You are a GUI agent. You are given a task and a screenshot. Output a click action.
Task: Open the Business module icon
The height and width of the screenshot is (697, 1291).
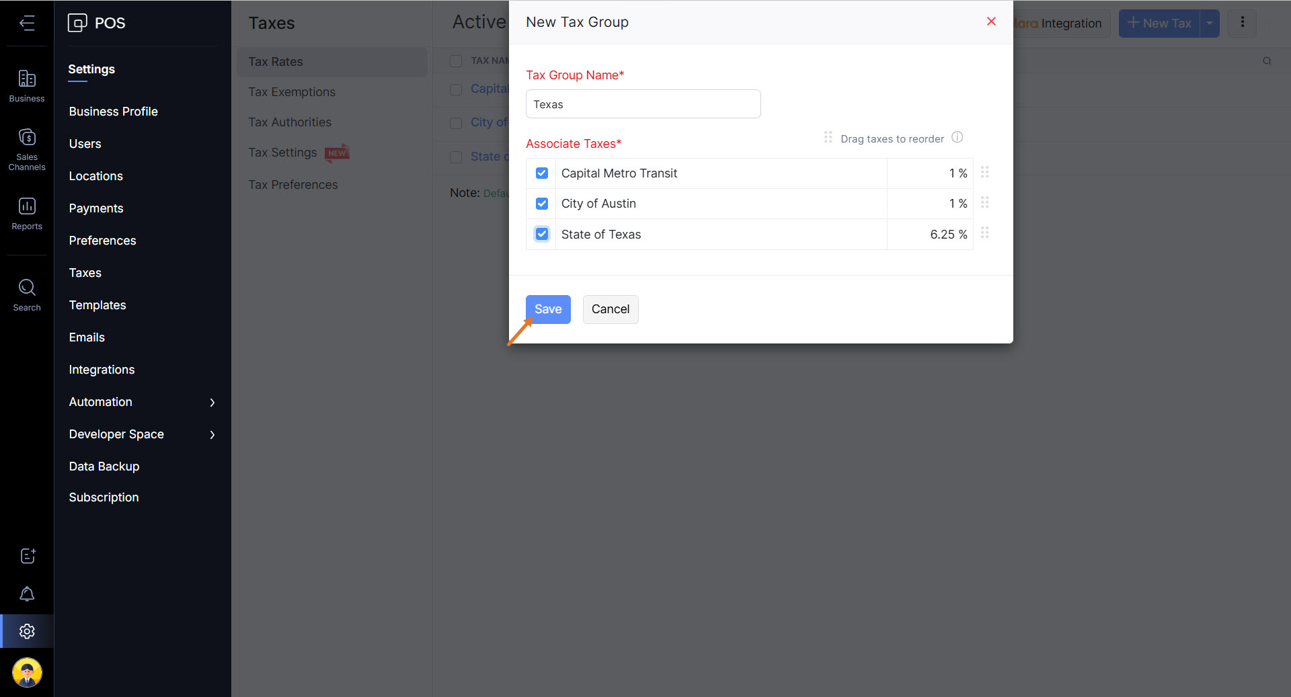[x=27, y=86]
